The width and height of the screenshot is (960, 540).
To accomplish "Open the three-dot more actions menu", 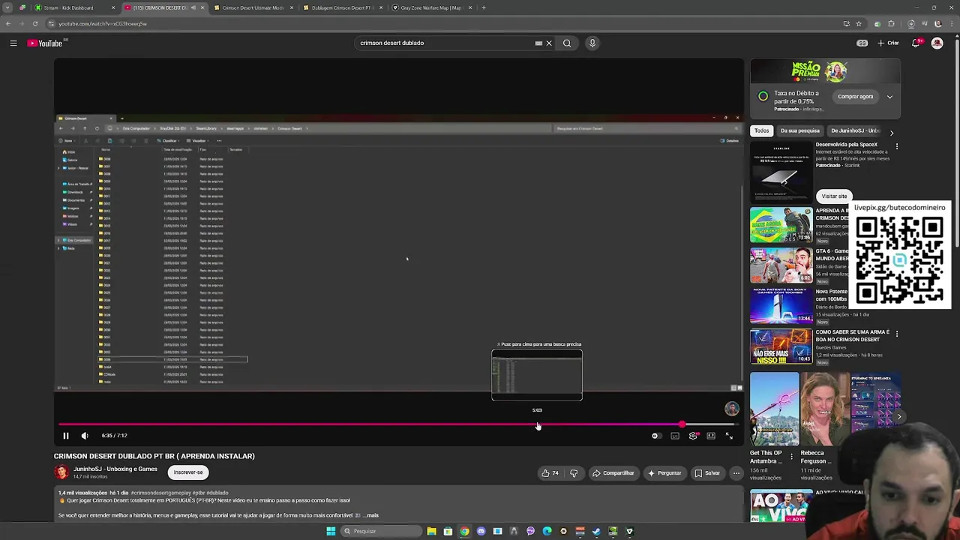I will [x=736, y=473].
